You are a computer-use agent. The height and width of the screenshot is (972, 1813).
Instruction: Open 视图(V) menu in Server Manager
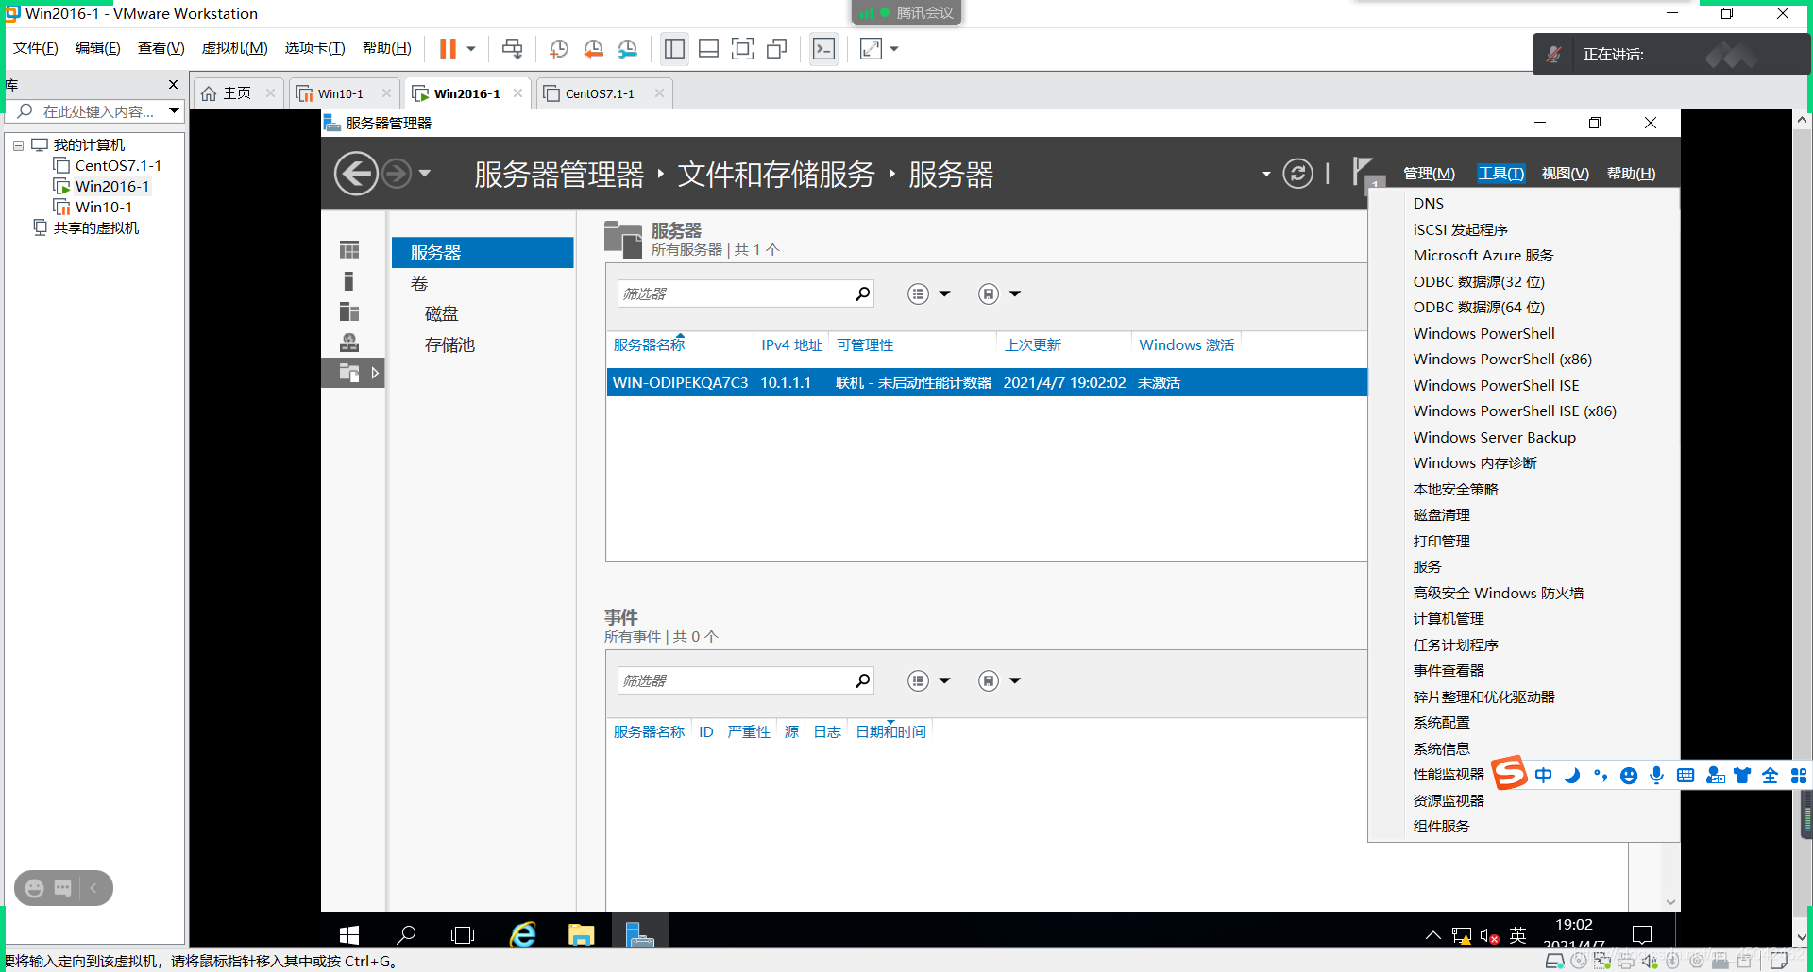click(1565, 174)
